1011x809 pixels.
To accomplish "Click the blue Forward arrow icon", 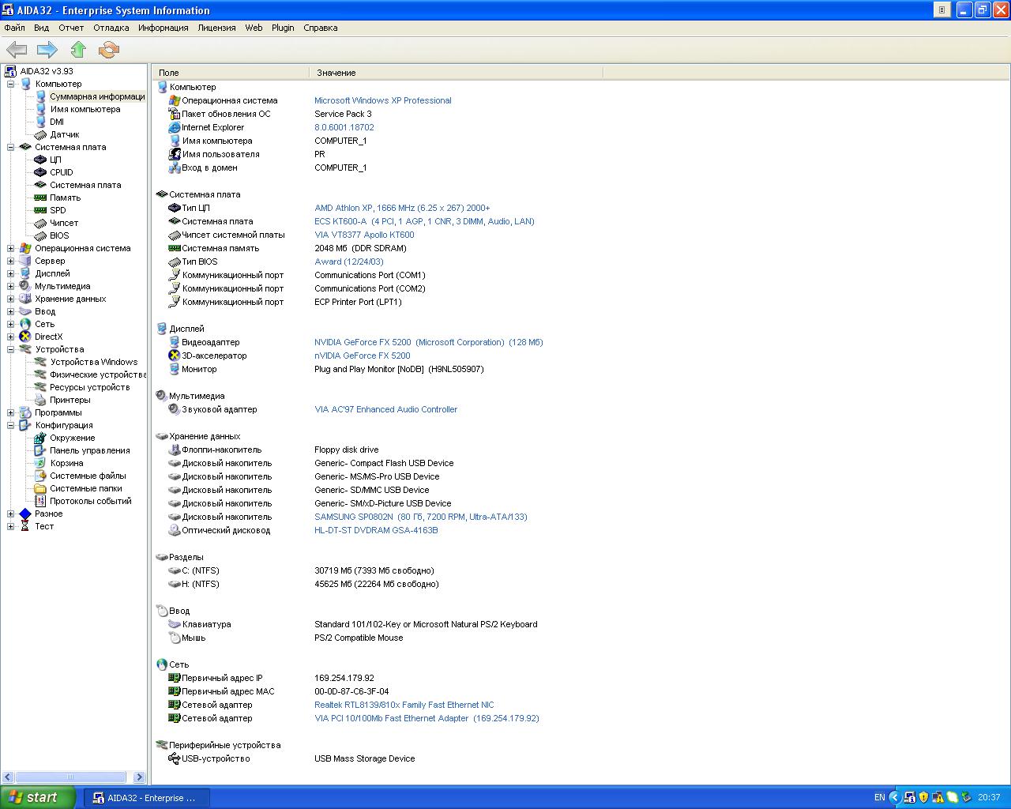I will [x=47, y=50].
